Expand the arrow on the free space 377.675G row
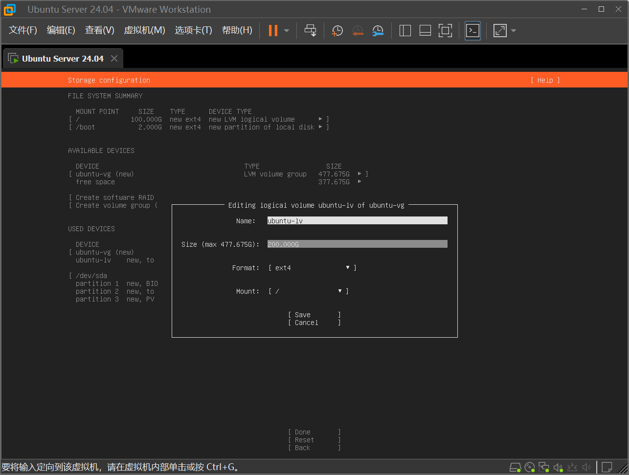Screen dimensions: 629x475 pos(359,182)
